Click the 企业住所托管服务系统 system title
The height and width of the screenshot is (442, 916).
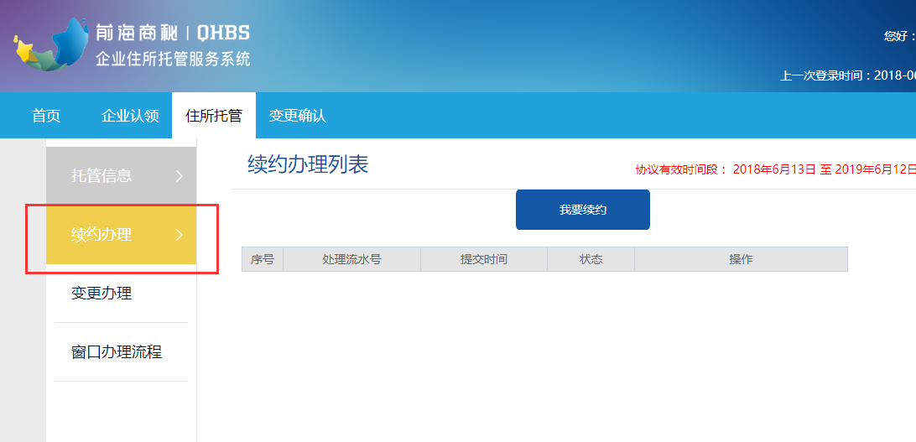[x=173, y=60]
